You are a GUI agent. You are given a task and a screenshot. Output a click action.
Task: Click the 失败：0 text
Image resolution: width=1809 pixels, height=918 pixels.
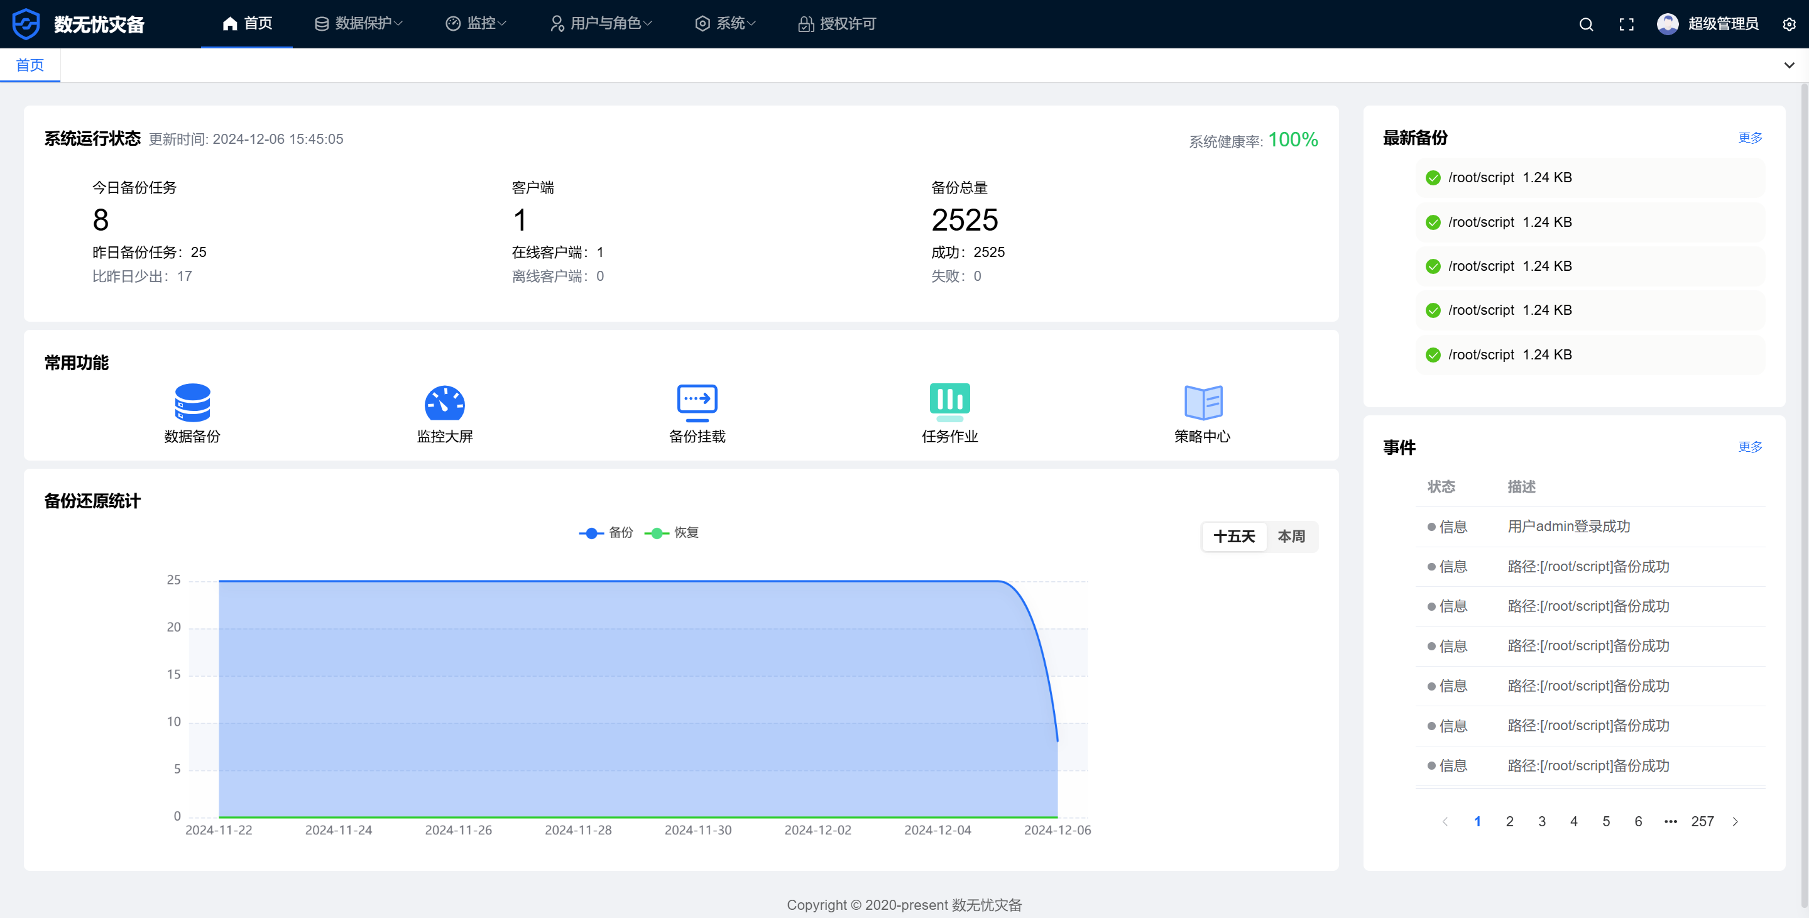pyautogui.click(x=956, y=276)
